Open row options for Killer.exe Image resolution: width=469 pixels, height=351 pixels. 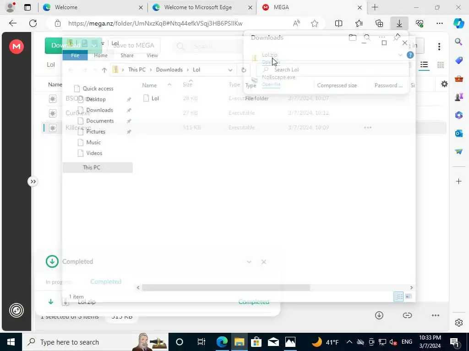(x=368, y=128)
